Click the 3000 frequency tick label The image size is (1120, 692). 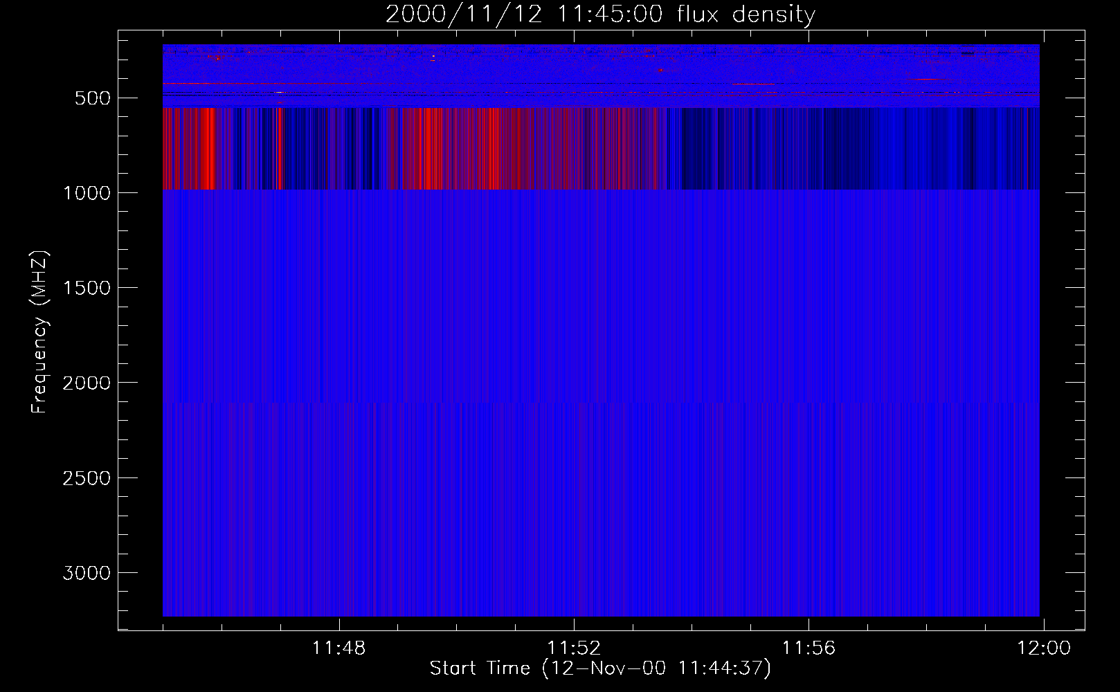pyautogui.click(x=87, y=573)
